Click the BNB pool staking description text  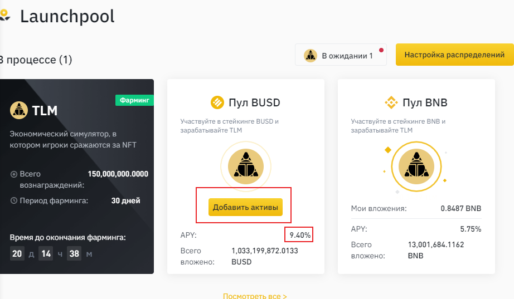398,126
